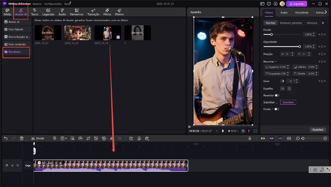Click the Superior crop value field
The width and height of the screenshot is (331, 187).
point(277,67)
